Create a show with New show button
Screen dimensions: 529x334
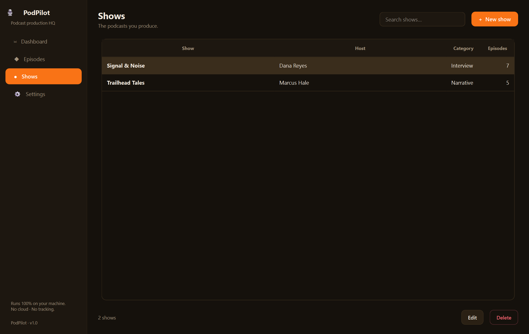[495, 19]
